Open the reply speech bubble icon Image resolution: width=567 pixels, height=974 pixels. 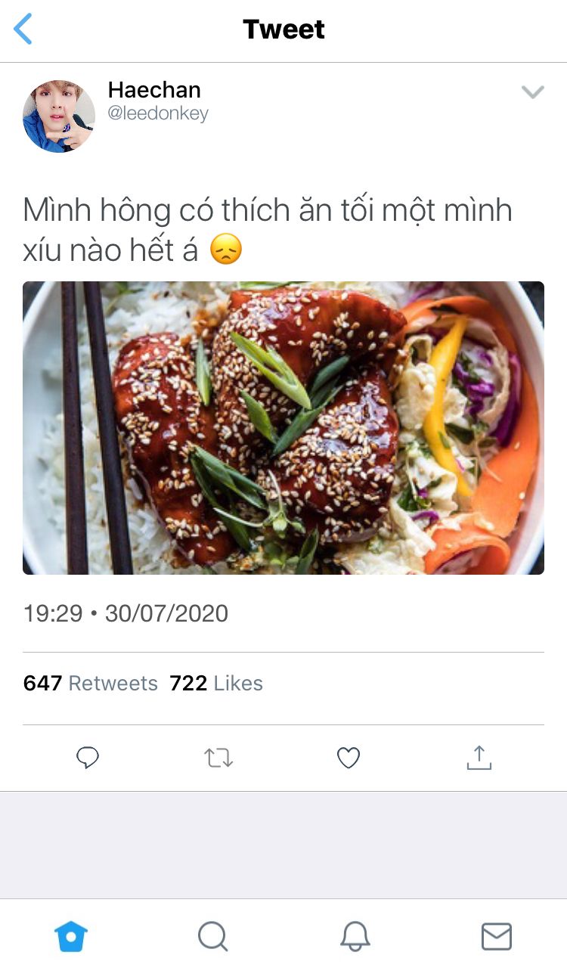(x=88, y=758)
